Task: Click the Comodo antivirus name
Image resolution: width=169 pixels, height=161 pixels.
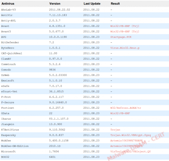Action: 6,70
